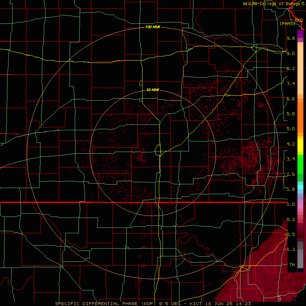Click the yellow swatch beside 4.2
Image resolution: width=306 pixels, height=306 pixels.
pyautogui.click(x=300, y=146)
